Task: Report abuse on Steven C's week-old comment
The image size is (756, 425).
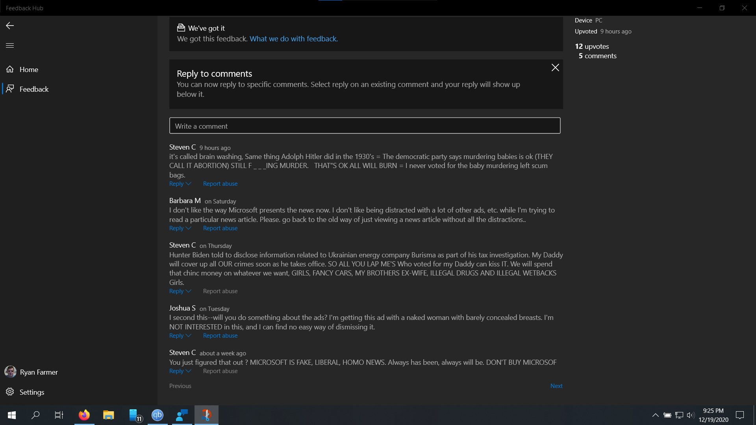Action: pyautogui.click(x=220, y=371)
